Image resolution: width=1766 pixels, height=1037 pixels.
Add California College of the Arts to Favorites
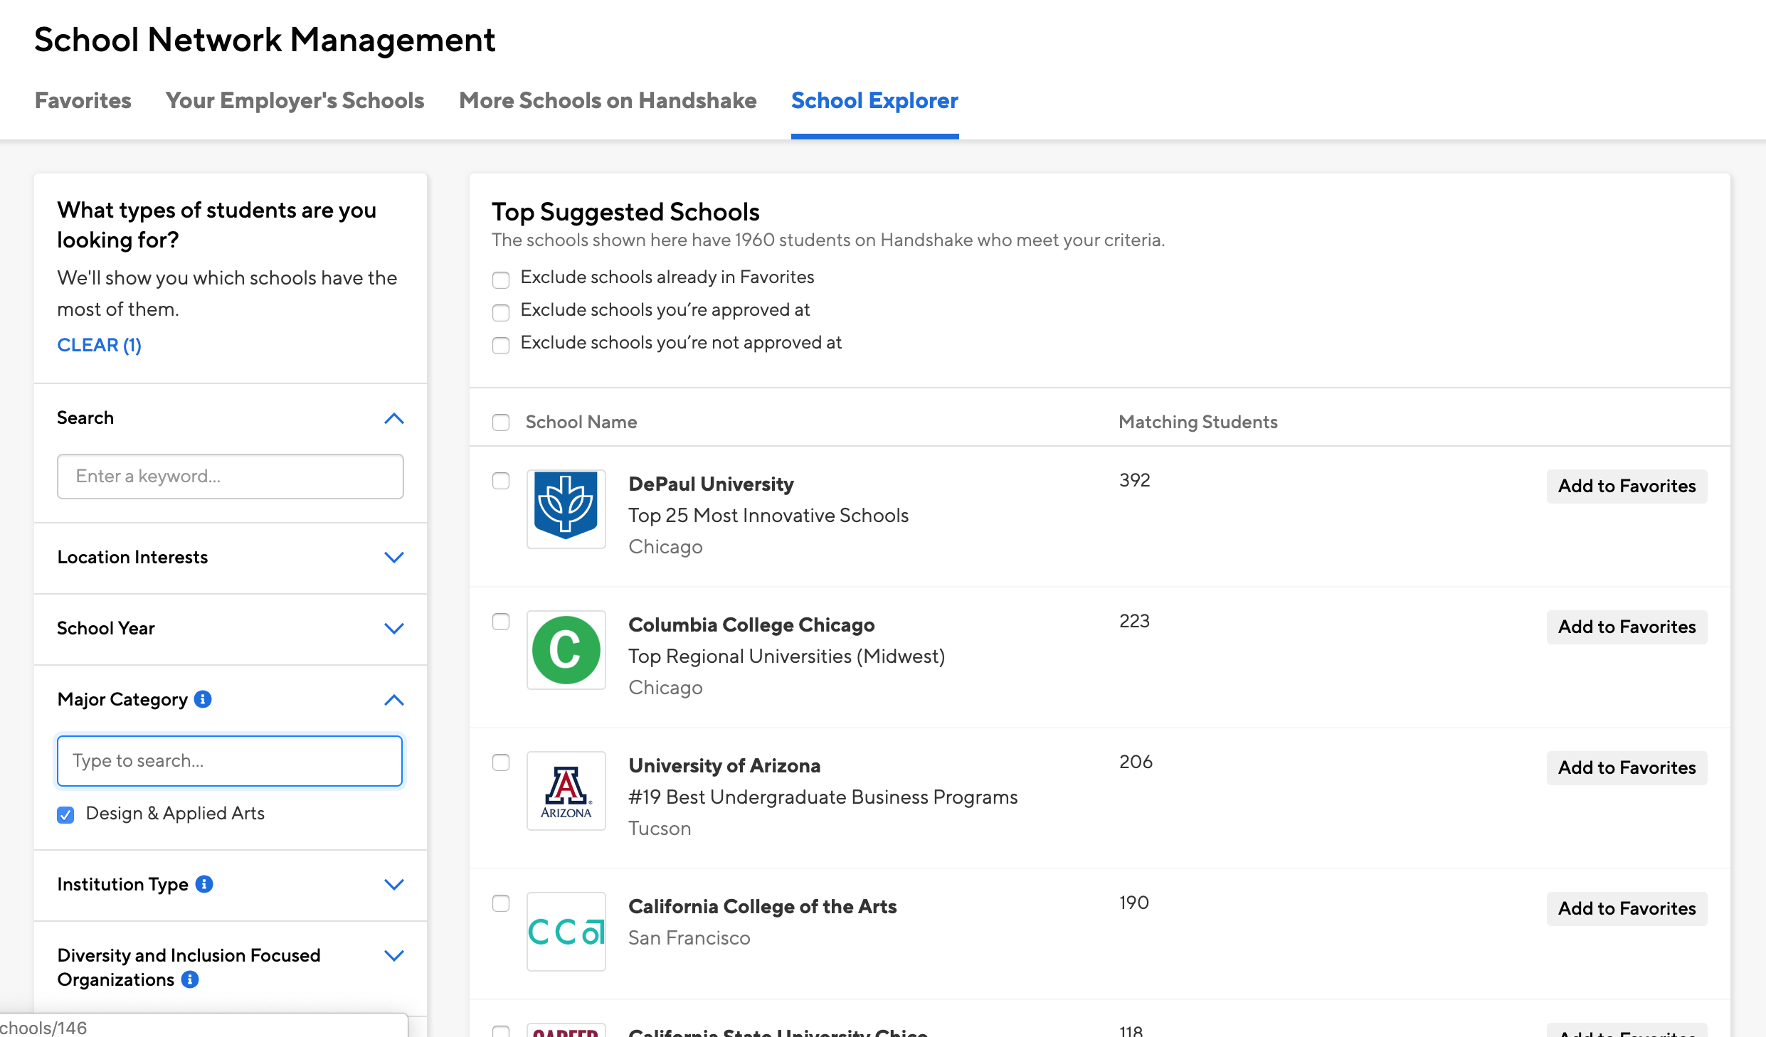click(1627, 908)
